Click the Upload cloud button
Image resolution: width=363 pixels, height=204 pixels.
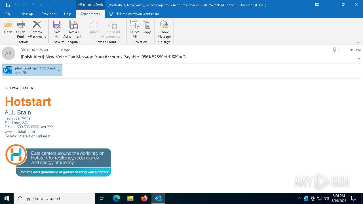[x=94, y=29]
